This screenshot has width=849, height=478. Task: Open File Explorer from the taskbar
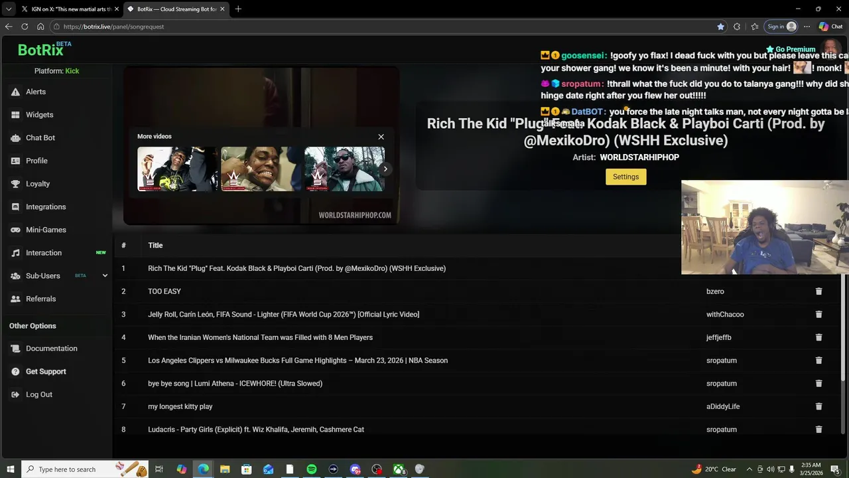224,469
